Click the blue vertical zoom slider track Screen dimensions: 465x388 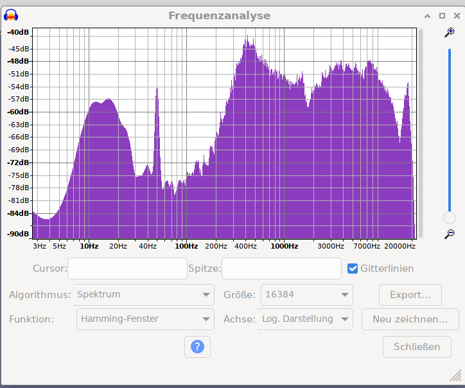(x=450, y=130)
